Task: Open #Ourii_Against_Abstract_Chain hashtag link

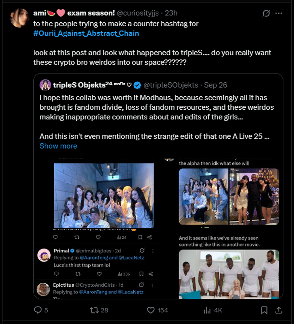Action: 86,33
